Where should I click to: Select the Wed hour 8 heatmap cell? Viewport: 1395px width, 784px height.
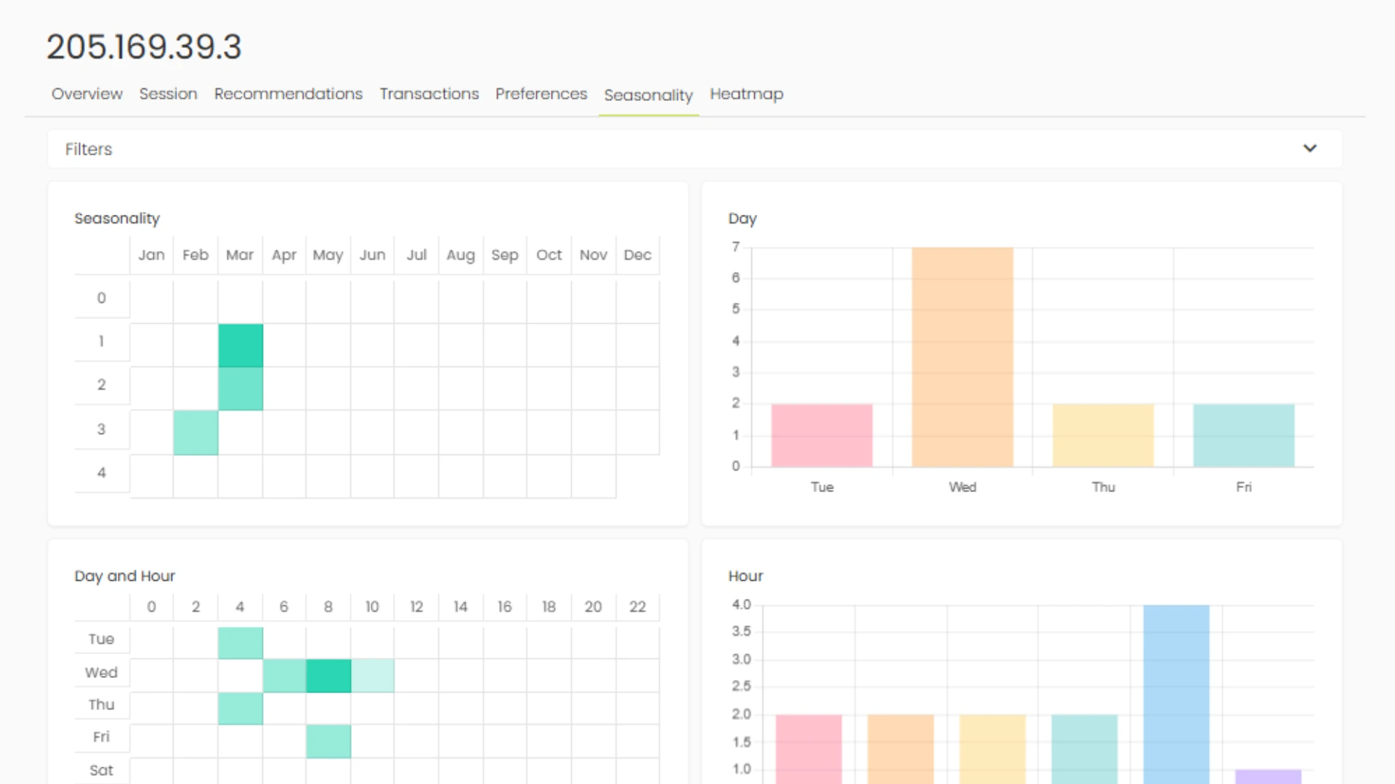(328, 676)
